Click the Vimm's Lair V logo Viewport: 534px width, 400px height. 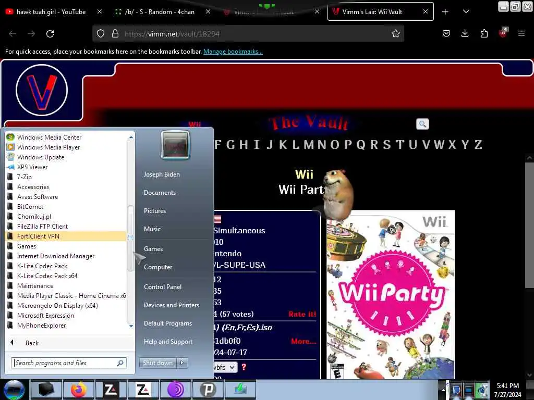(42, 90)
